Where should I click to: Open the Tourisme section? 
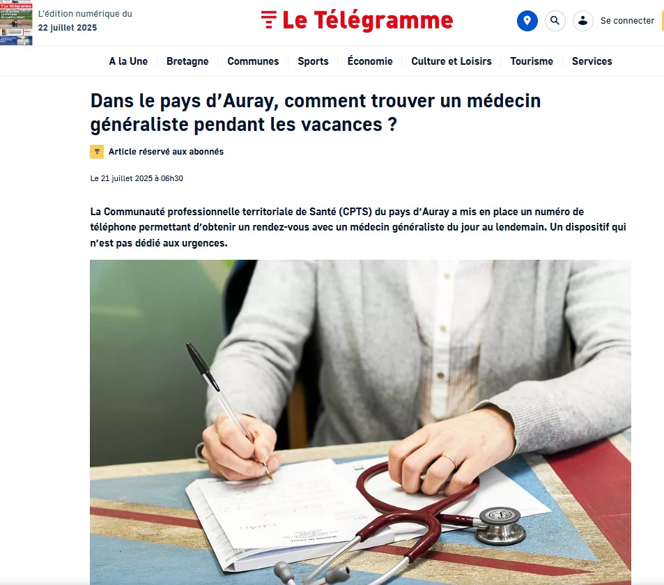tap(532, 61)
